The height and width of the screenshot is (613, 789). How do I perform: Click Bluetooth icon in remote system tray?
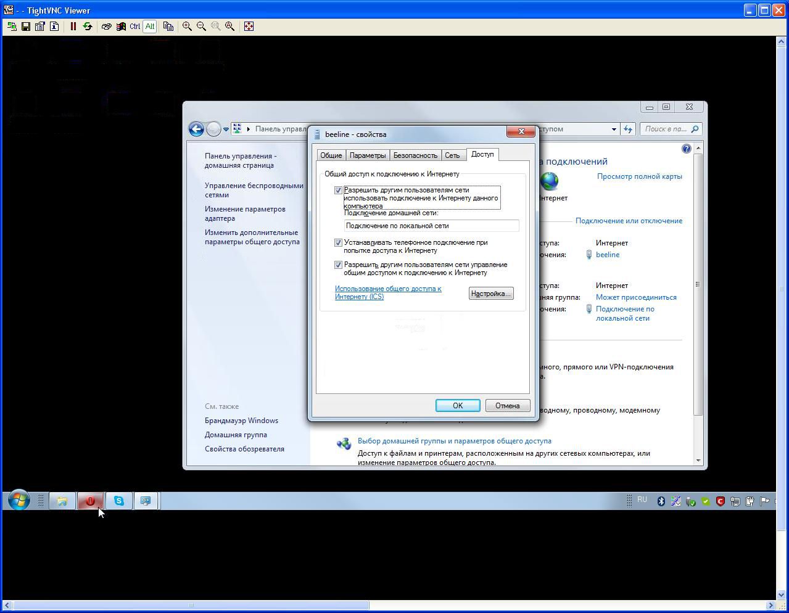click(x=661, y=501)
